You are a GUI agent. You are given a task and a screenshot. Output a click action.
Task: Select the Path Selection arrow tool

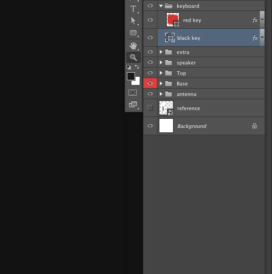[133, 21]
